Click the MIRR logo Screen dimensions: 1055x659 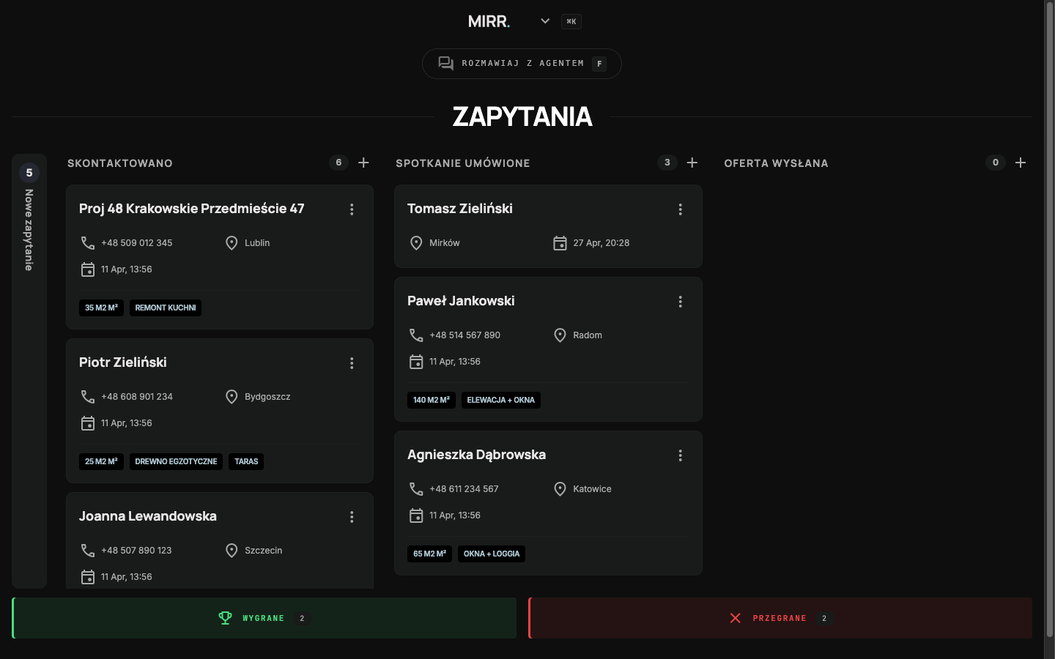pyautogui.click(x=489, y=21)
